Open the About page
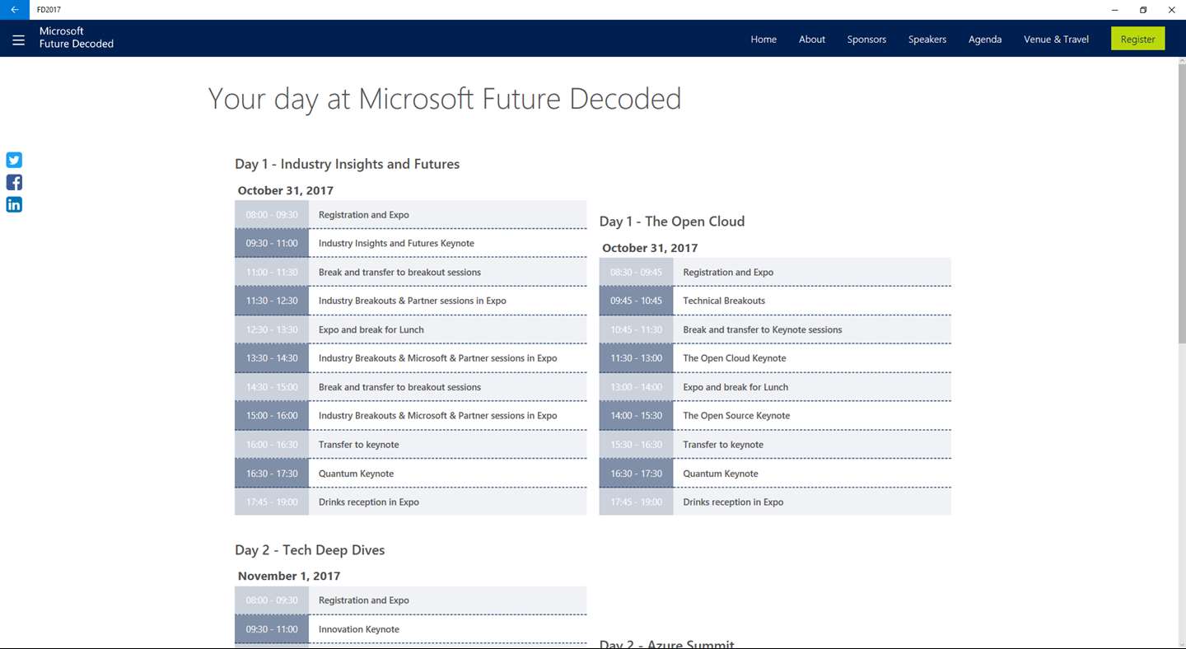 pos(811,40)
